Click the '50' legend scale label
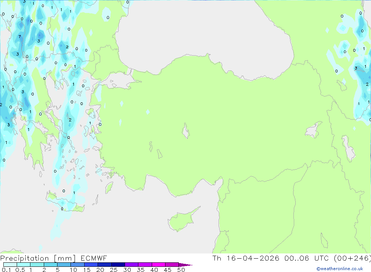This screenshot has width=371, height=272. tap(181, 270)
